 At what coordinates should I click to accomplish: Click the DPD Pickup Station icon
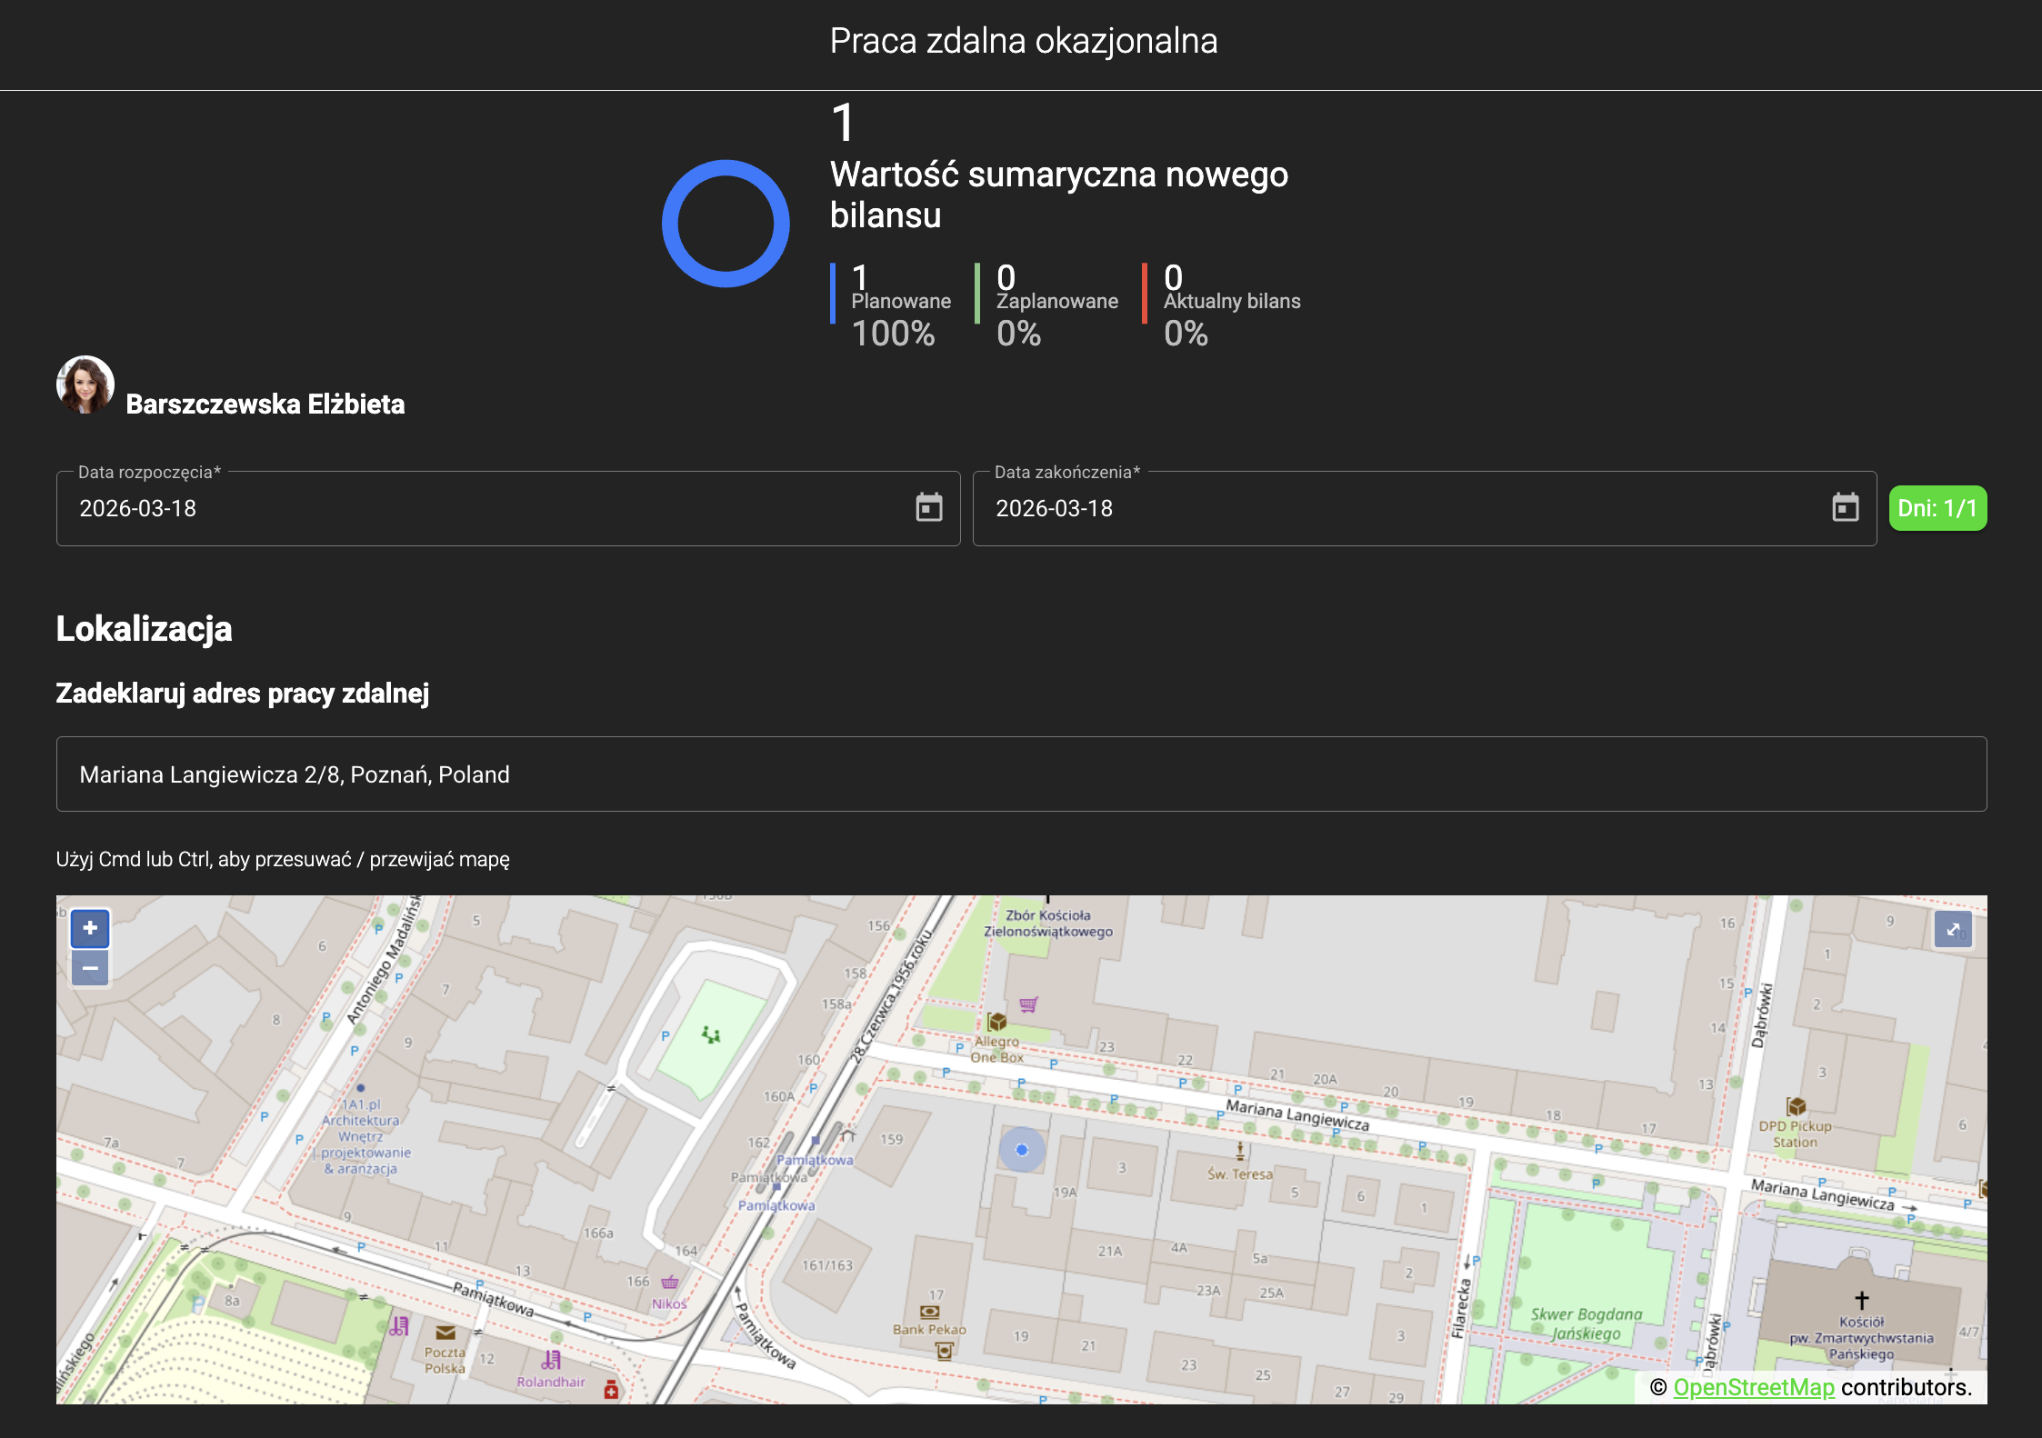[x=1796, y=1106]
